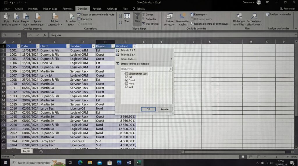Toggle the Sélectionner tout checkbox
Screen dimensions: 298x166
point(127,73)
